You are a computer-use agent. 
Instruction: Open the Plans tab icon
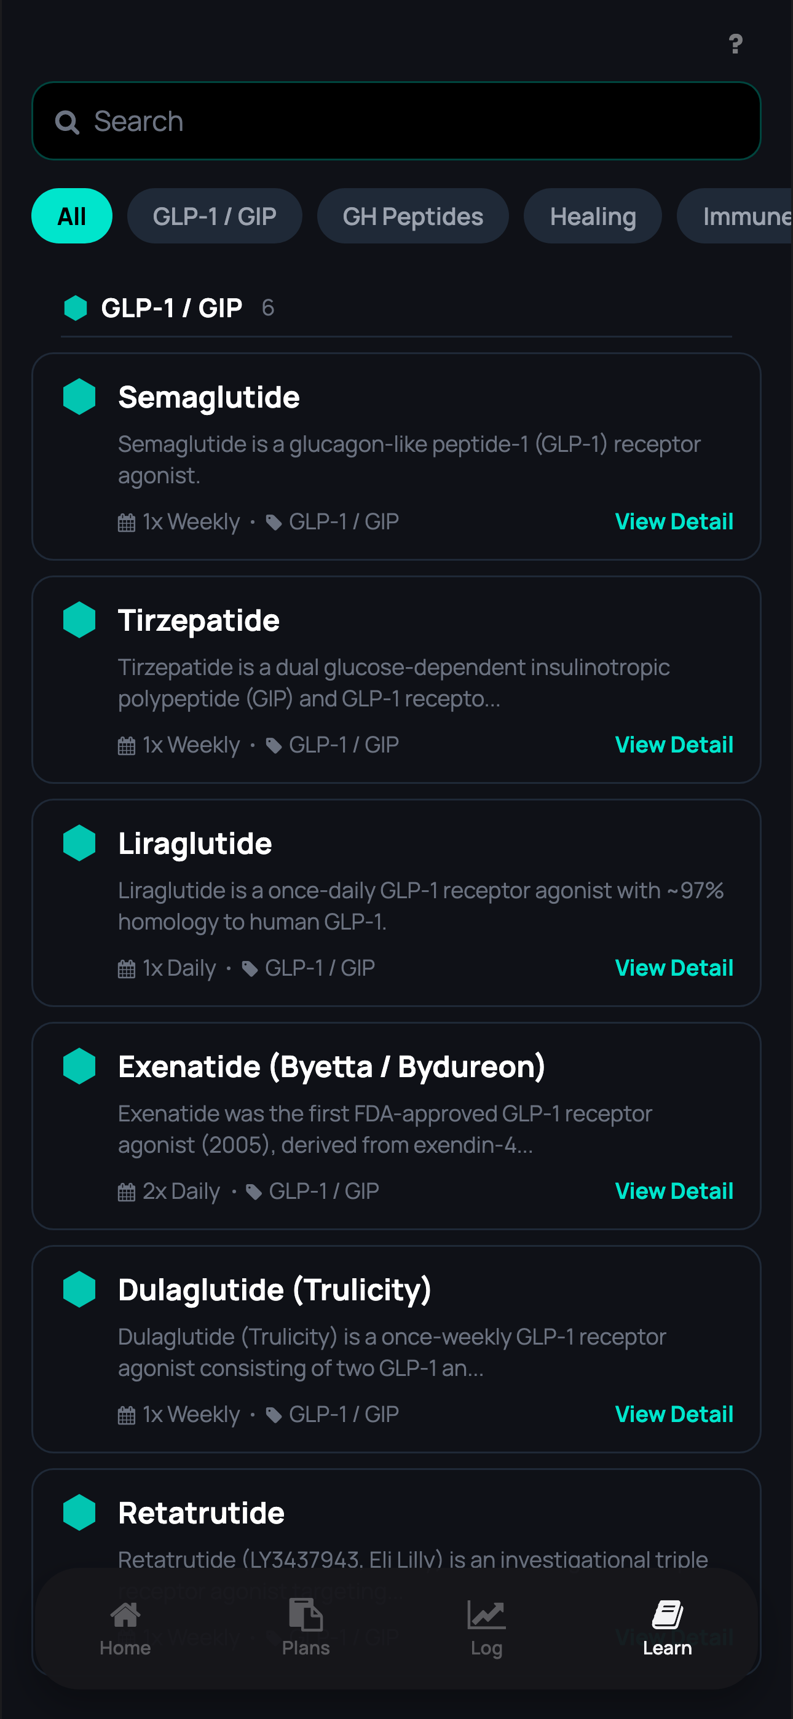[306, 1616]
